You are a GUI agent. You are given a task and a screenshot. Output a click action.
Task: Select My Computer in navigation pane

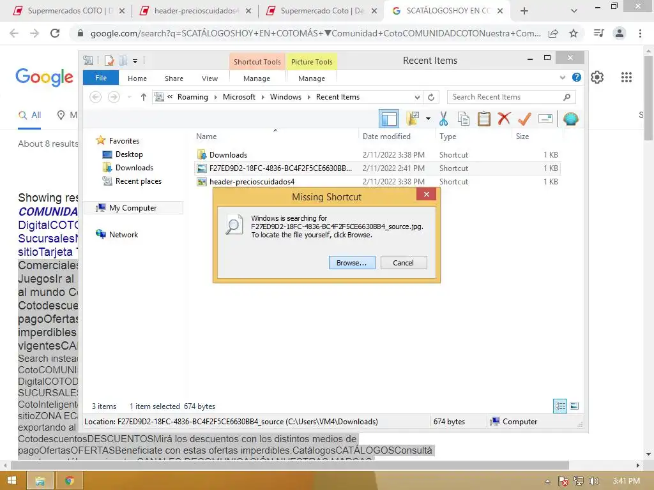pos(133,208)
